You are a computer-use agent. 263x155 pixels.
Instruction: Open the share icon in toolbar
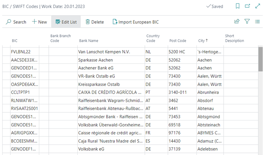[x=237, y=21]
